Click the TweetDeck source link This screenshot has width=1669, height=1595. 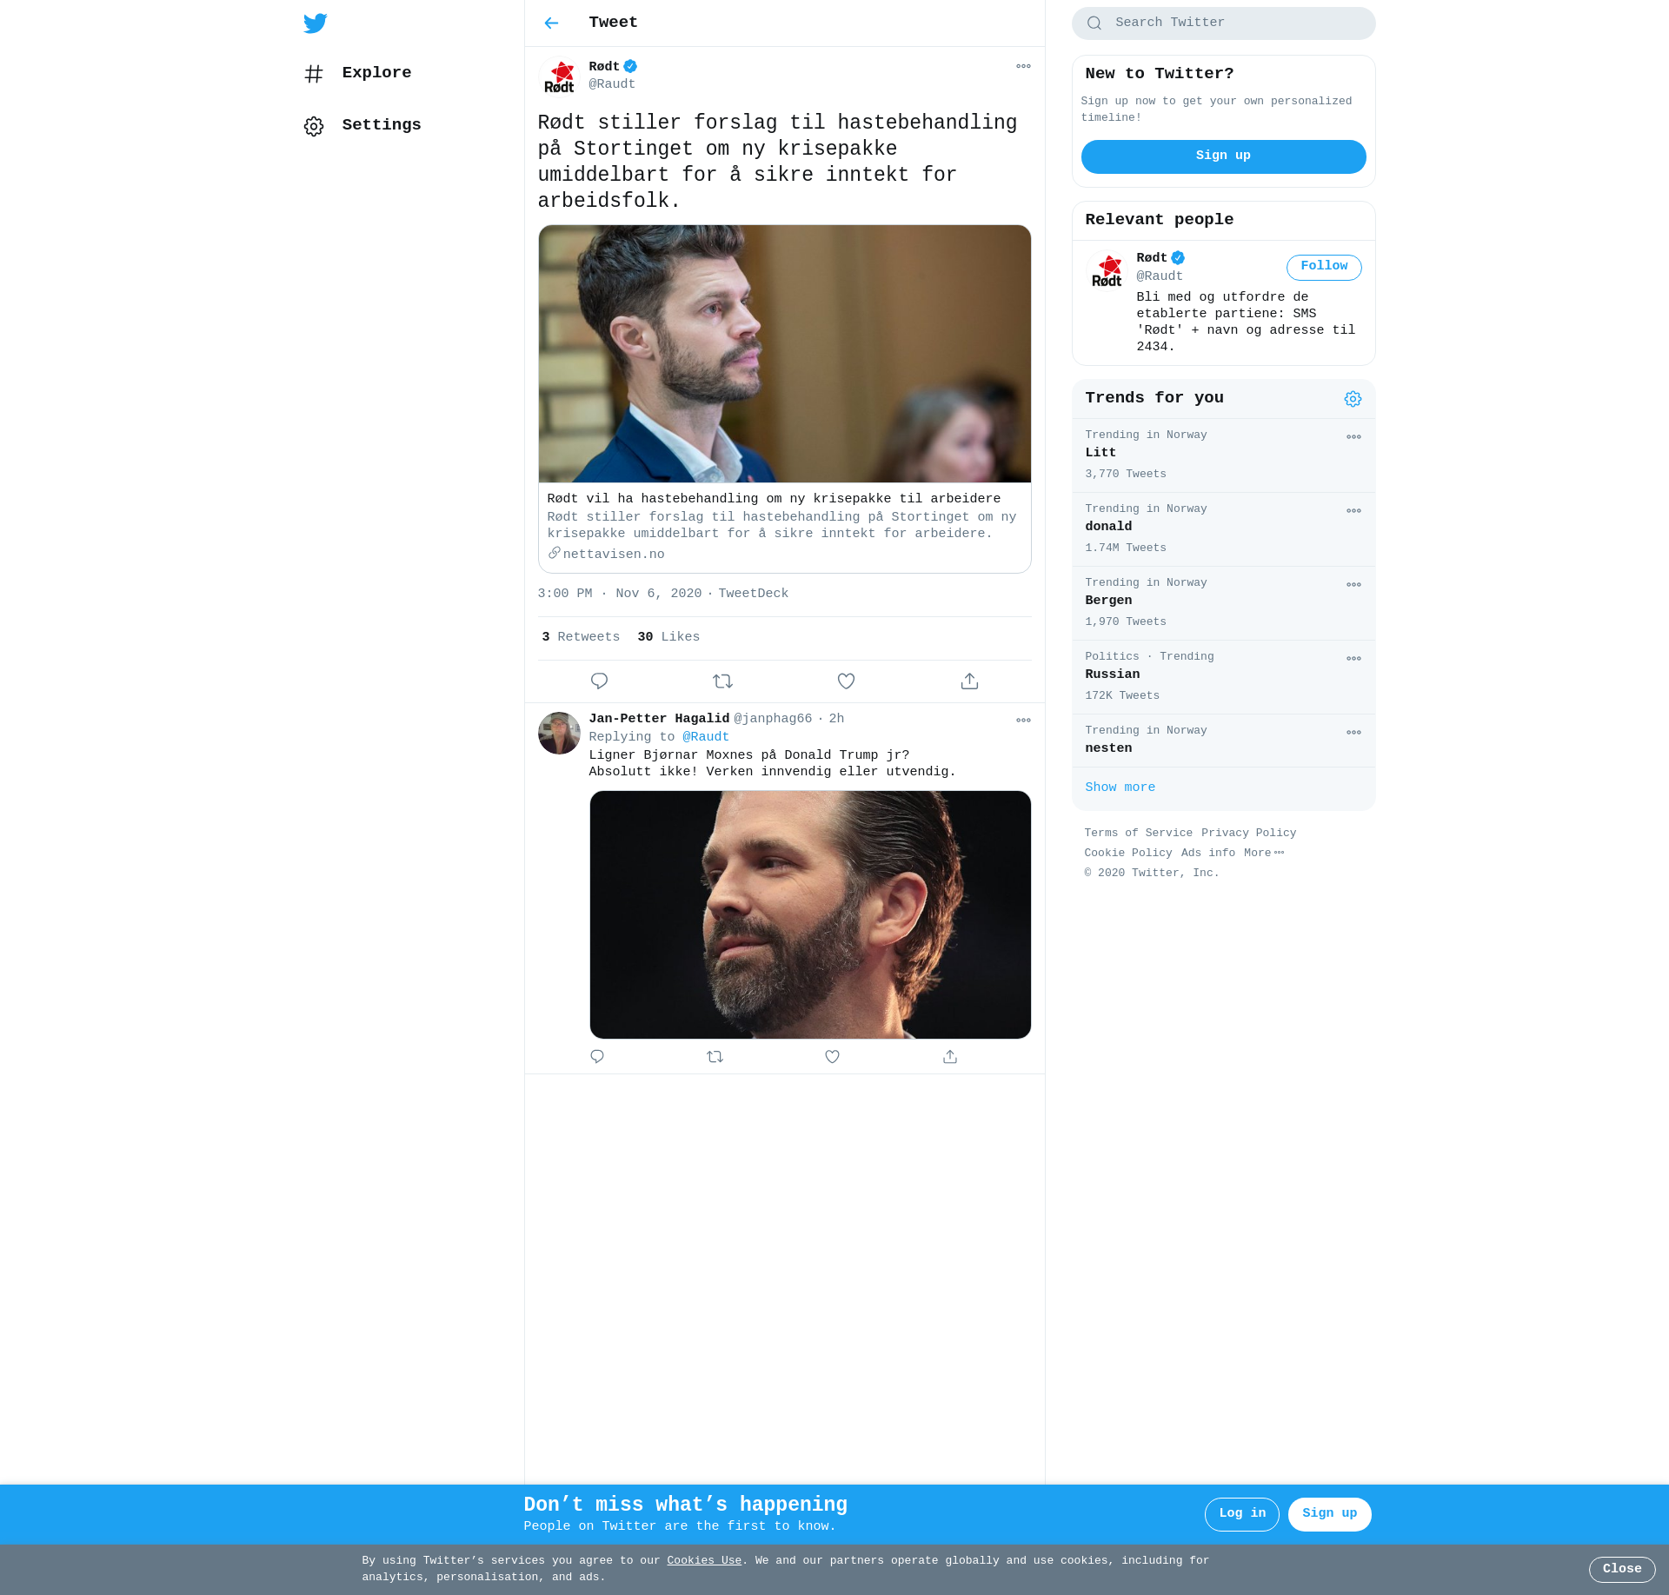753,594
